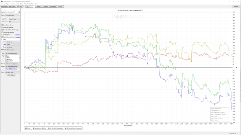The image size is (241, 135).
Task: Switch to the My Reports tab
Action: point(53,7)
